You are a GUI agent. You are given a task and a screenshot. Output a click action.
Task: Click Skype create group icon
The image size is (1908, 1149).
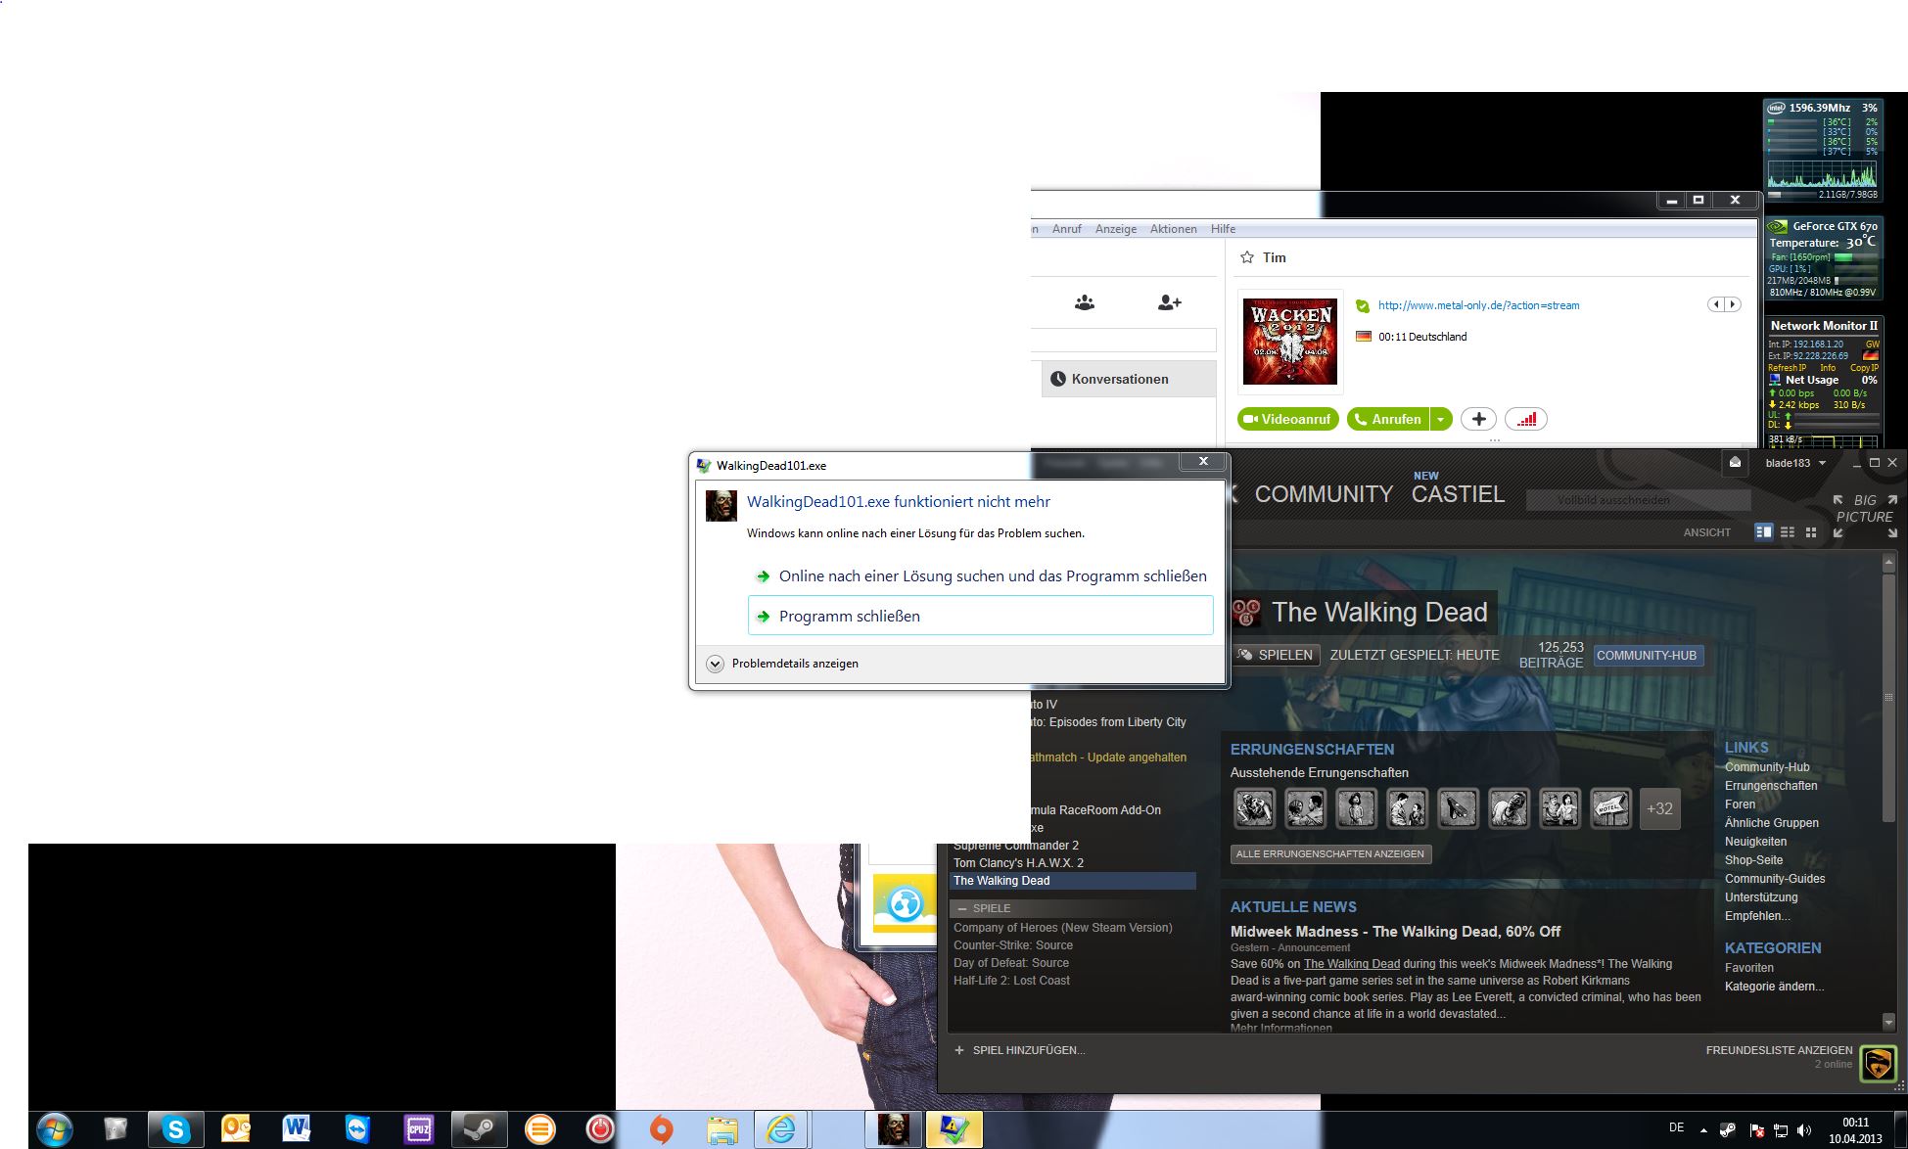(1084, 303)
